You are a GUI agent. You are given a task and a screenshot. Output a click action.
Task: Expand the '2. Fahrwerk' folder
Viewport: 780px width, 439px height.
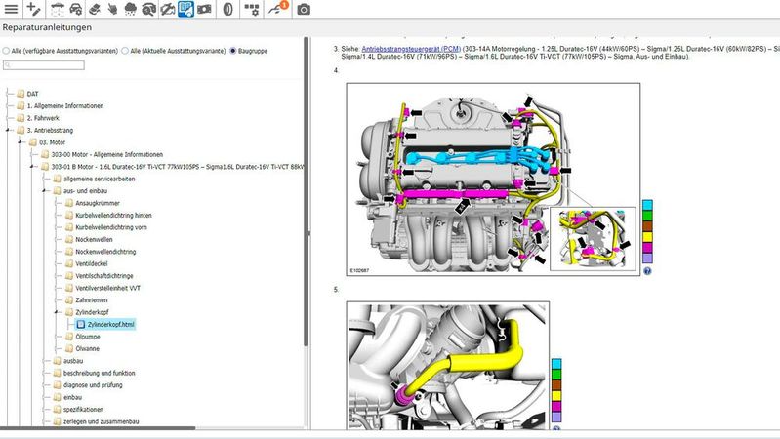(x=7, y=118)
